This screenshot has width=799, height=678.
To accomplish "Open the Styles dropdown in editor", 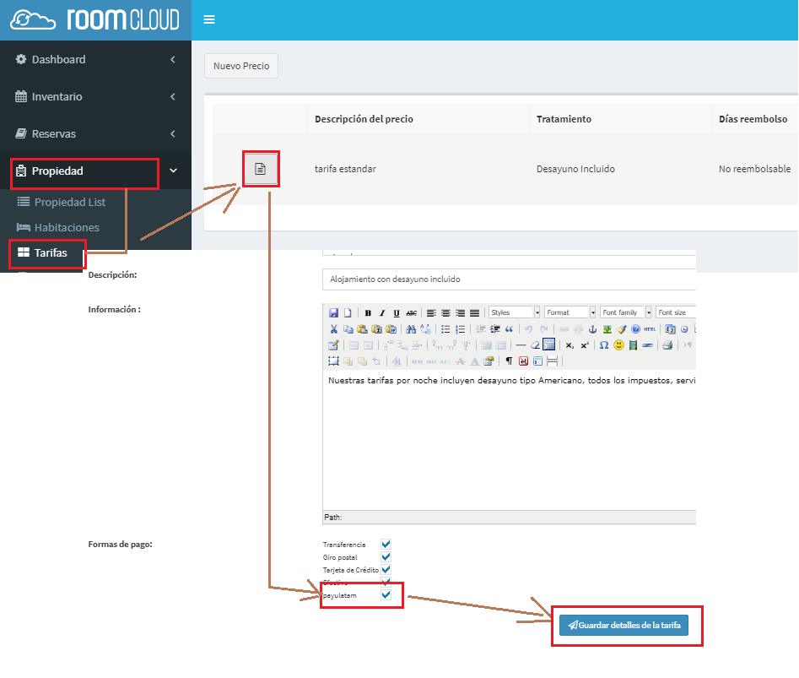I will click(514, 312).
